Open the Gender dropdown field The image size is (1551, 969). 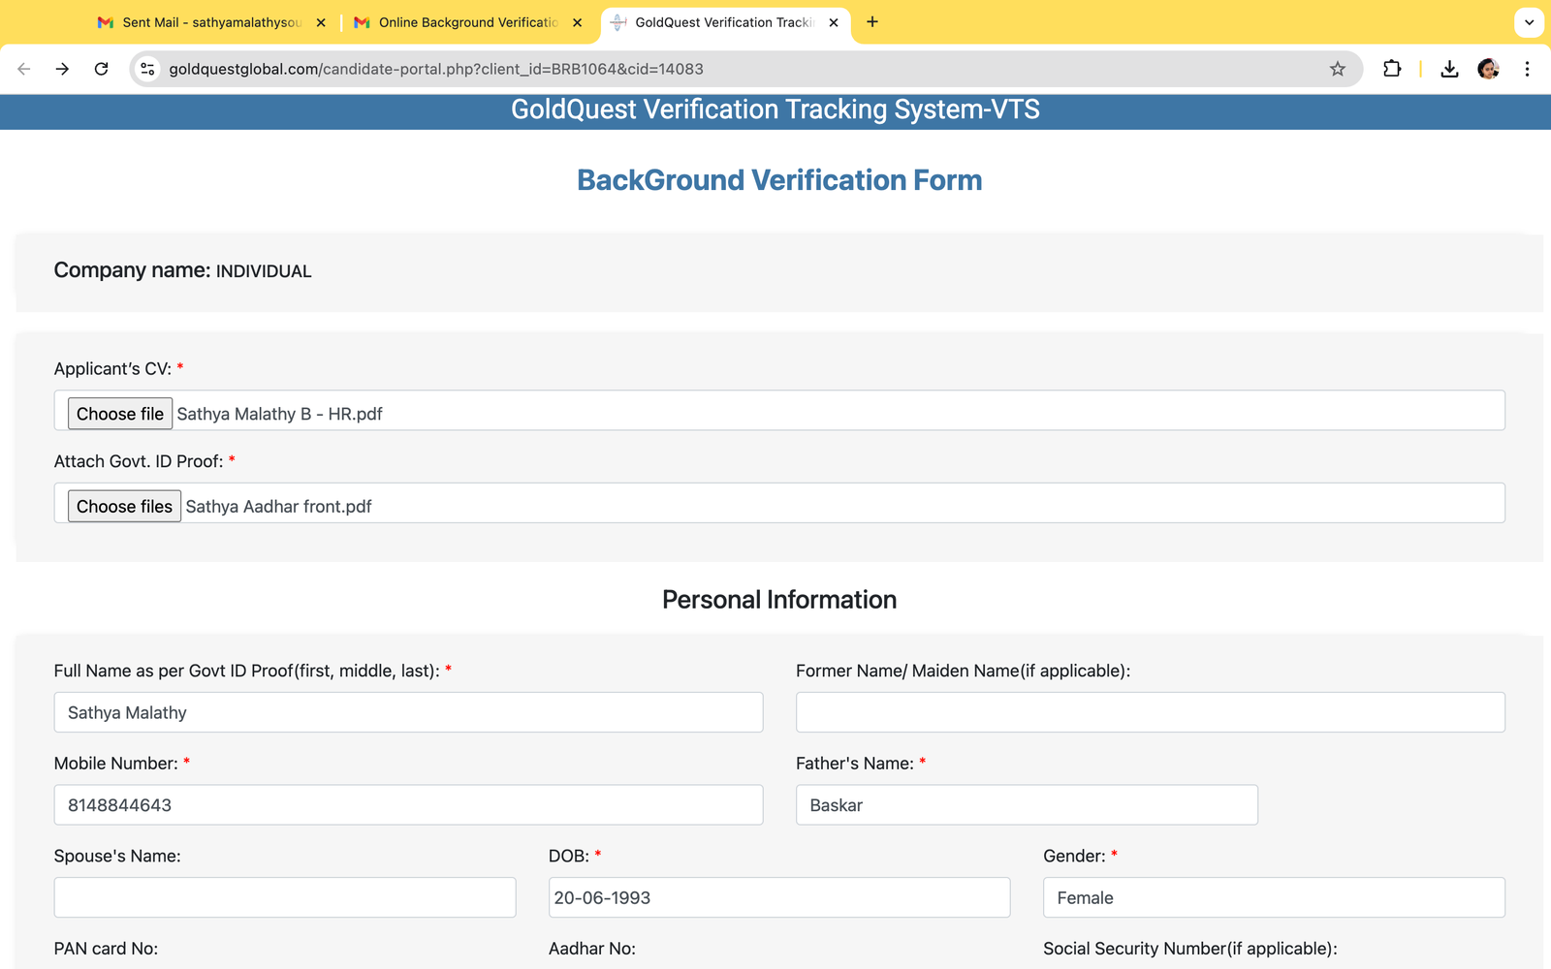point(1273,897)
